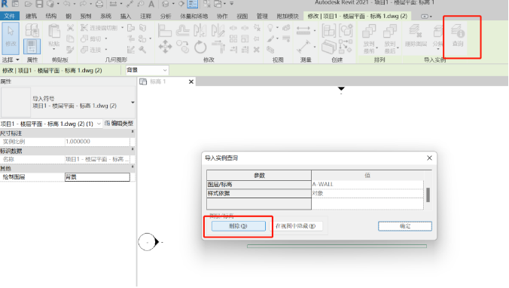509x288 pixels.
Task: Switch to the 管理 (Manage) ribbon tab
Action: click(x=262, y=16)
